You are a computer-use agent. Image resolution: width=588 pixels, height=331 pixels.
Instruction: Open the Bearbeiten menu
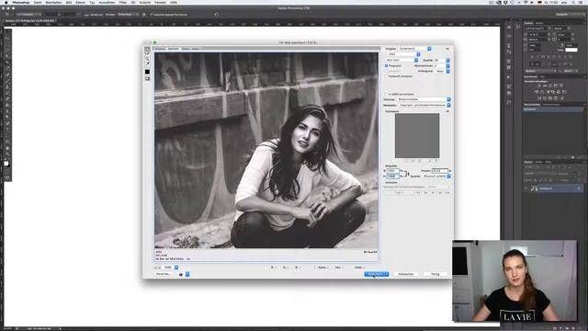[53, 2]
